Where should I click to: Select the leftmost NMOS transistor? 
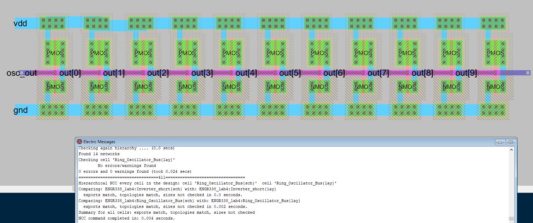pos(55,87)
